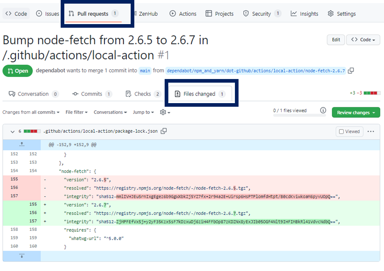Open the Insights tab
The image size is (384, 271).
(304, 14)
